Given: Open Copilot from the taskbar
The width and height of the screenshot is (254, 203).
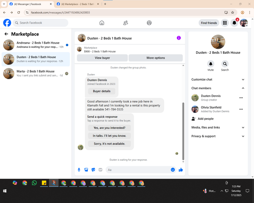Looking at the screenshot, I should coord(15,183).
